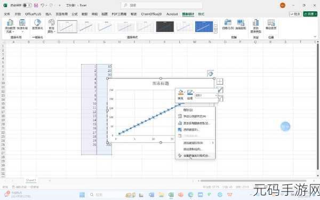The height and width of the screenshot is (200, 320).
Task: Choose Change Series Chart Type in context menu
Action: click(x=195, y=123)
